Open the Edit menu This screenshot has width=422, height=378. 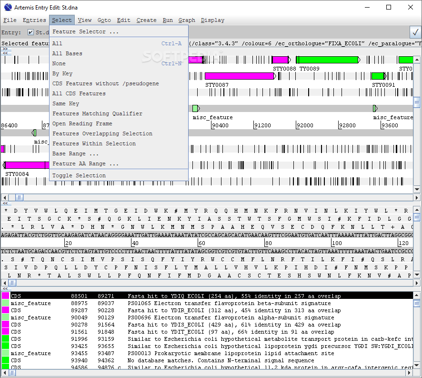pyautogui.click(x=123, y=20)
